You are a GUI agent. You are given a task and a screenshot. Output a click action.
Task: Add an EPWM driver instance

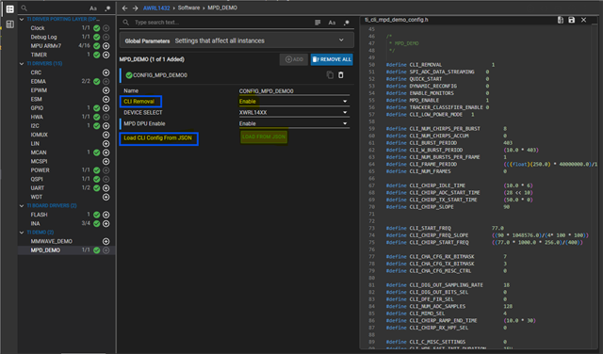point(106,90)
